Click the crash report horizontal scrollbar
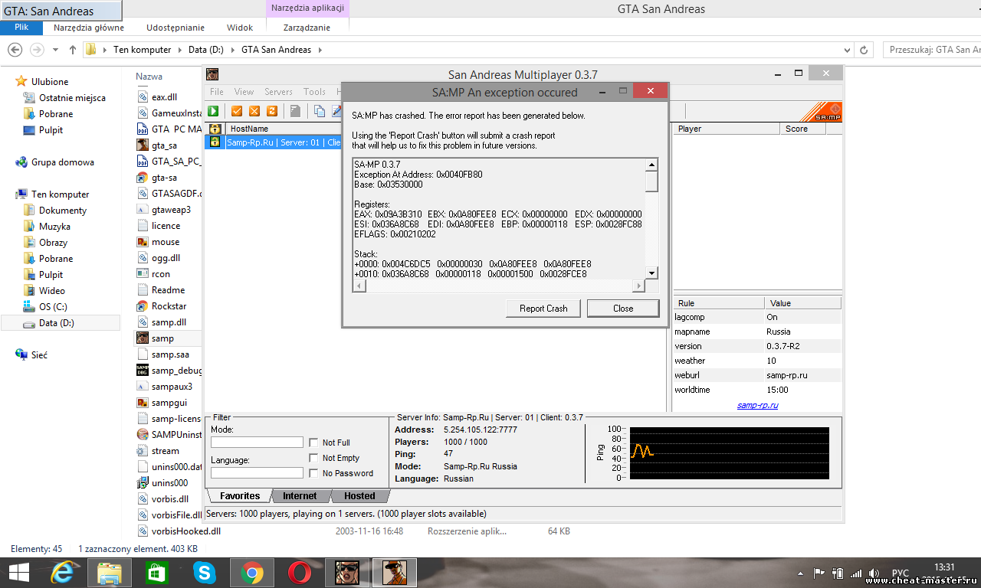 [498, 286]
